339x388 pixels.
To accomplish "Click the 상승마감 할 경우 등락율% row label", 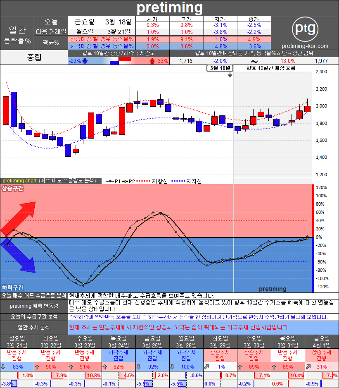I will click(102, 39).
